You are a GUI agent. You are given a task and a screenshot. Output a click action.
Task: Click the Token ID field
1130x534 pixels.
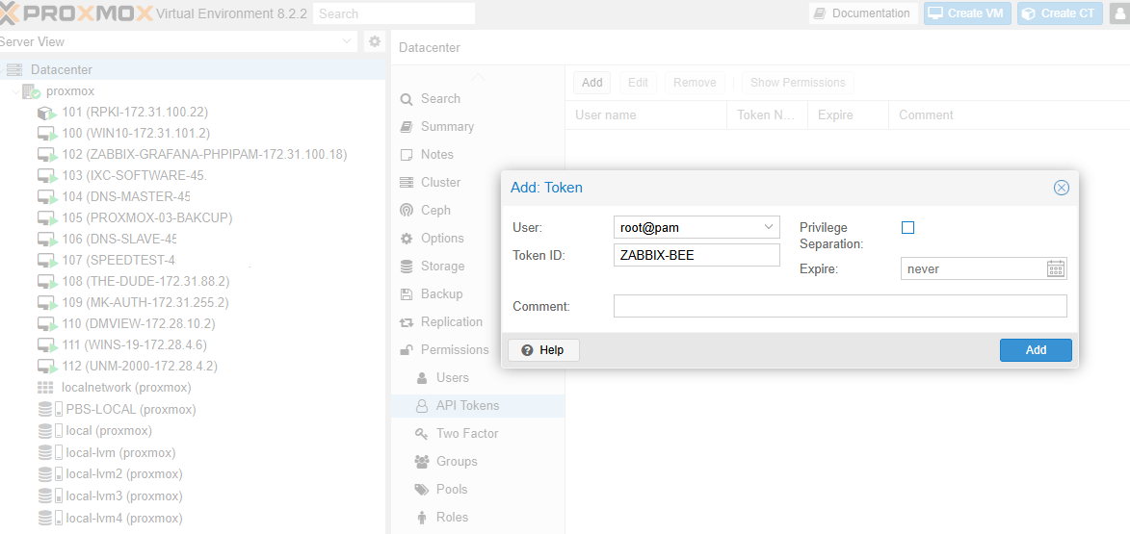[x=696, y=255]
